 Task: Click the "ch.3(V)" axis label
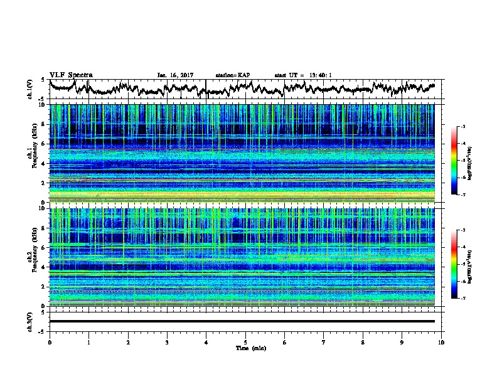(x=30, y=322)
